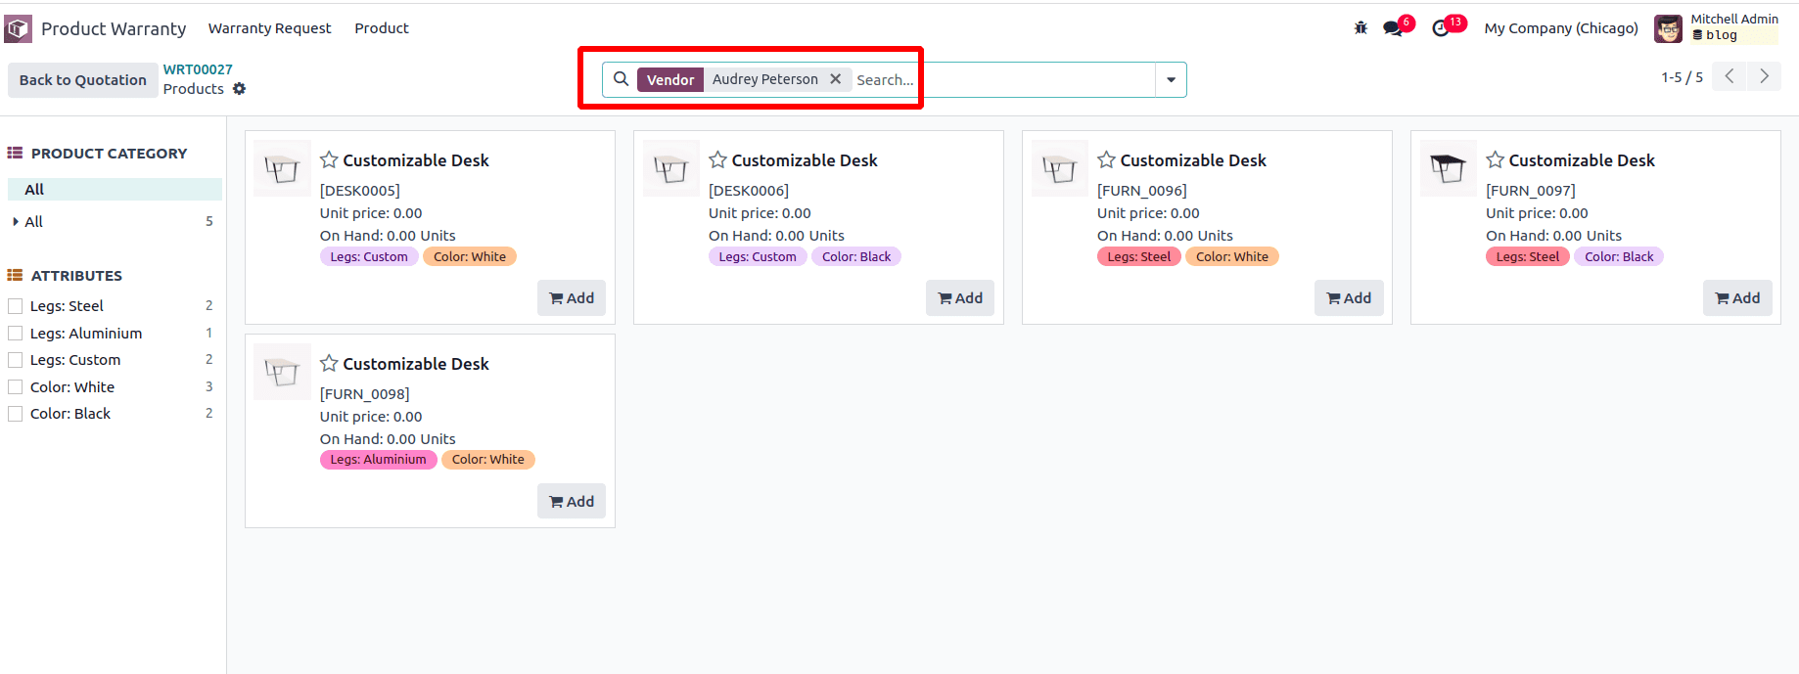Open the WRT00027 breadcrumb link
Image resolution: width=1799 pixels, height=674 pixels.
coord(198,69)
